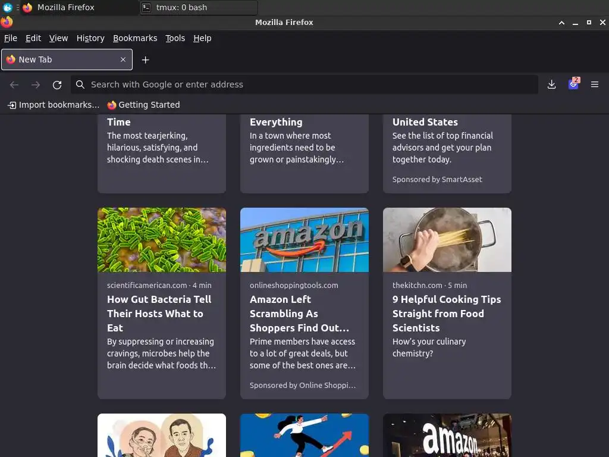Viewport: 609px width, 457px height.
Task: Open the Amazon building sign thumbnail
Action: pyautogui.click(x=304, y=240)
